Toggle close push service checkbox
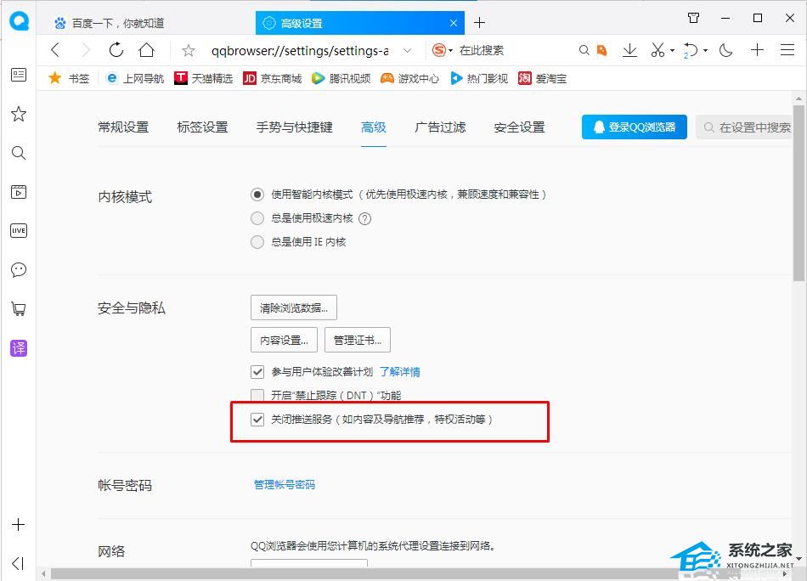The height and width of the screenshot is (581, 807). tap(257, 420)
